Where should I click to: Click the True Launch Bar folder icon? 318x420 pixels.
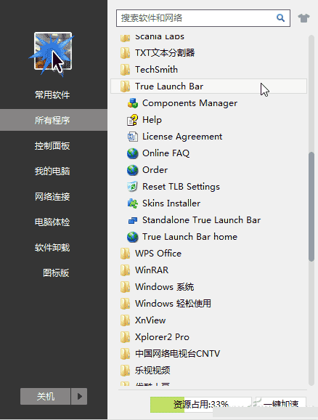click(125, 86)
